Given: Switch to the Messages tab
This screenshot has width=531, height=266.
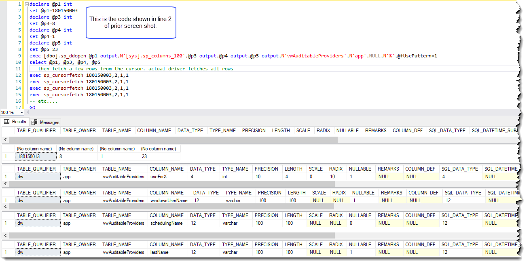Looking at the screenshot, I should [45, 122].
